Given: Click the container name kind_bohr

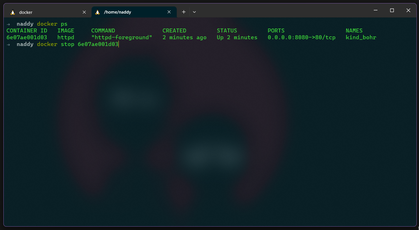Looking at the screenshot, I should click(361, 37).
